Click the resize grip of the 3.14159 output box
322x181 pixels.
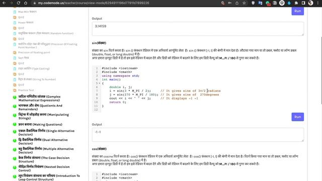302,34
